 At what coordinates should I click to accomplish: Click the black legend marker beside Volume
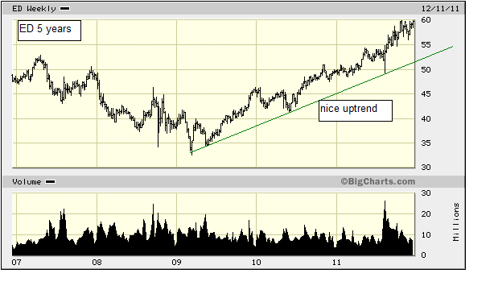pos(51,182)
